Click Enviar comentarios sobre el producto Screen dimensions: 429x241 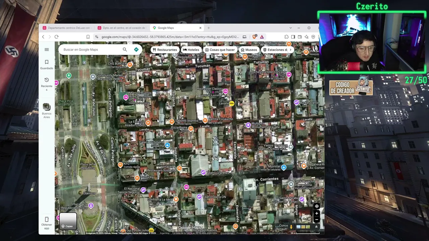point(269,233)
